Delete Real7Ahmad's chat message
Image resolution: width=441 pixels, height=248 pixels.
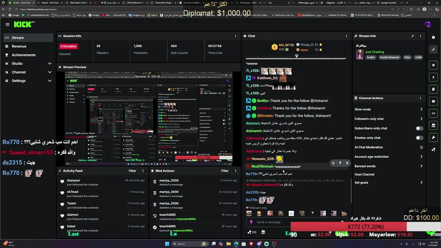347,163
